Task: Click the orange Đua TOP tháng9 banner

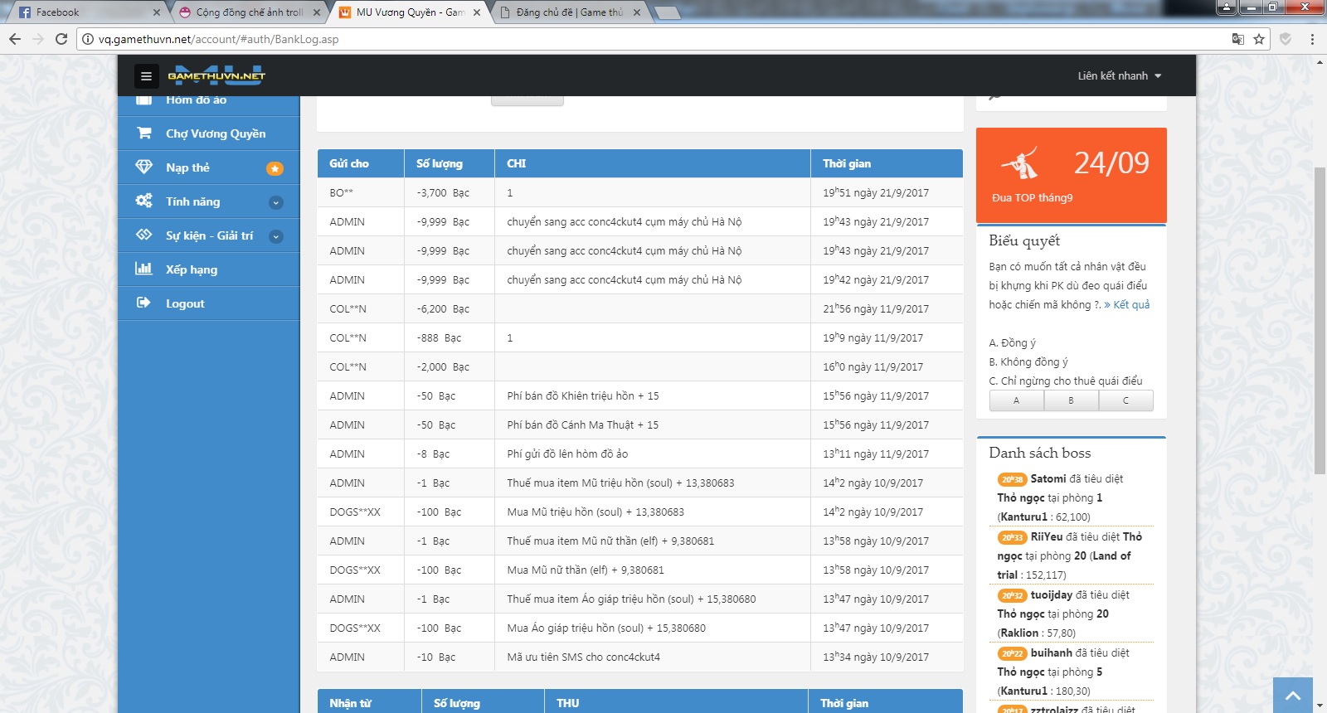Action: point(1071,175)
